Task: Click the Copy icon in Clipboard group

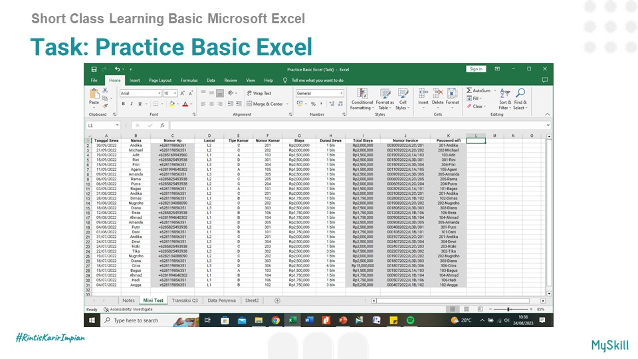Action: pyautogui.click(x=105, y=98)
